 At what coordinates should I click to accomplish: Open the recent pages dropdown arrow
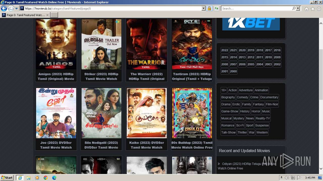[x=16, y=9]
